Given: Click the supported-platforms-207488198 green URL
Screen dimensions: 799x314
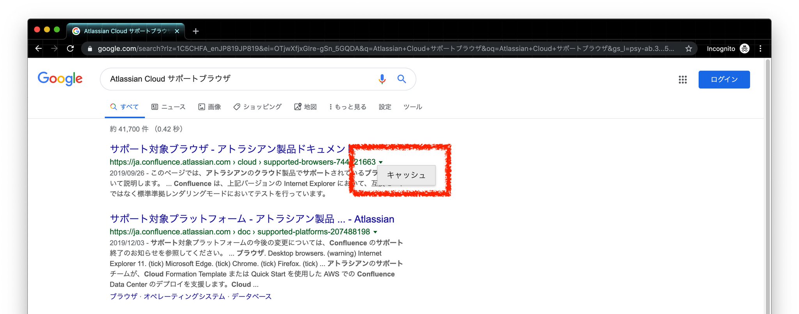Looking at the screenshot, I should 240,232.
